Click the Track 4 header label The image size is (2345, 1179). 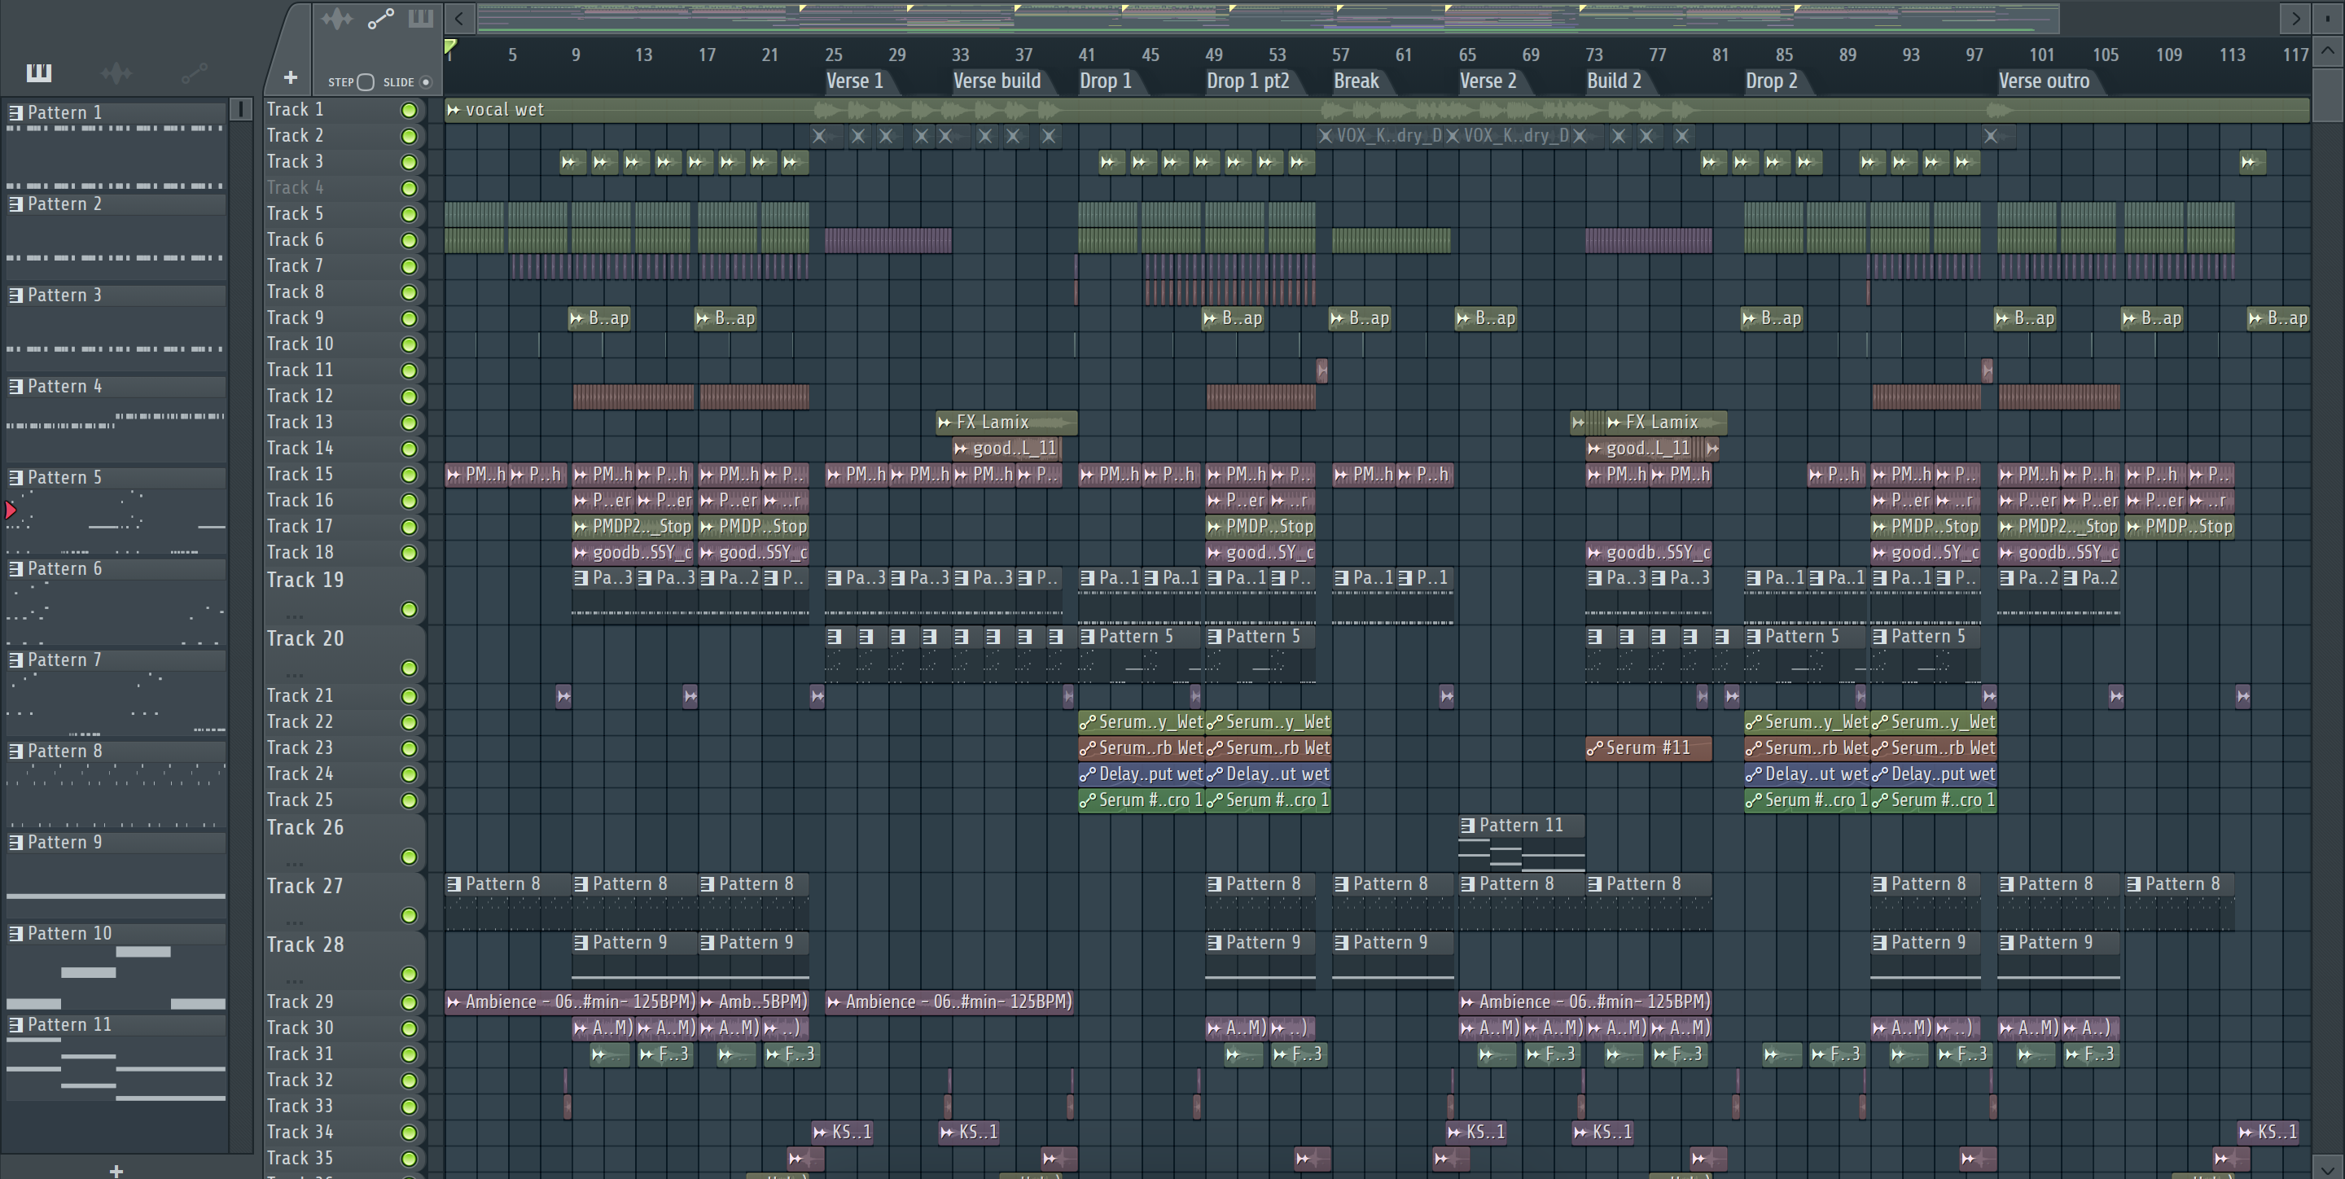point(295,187)
